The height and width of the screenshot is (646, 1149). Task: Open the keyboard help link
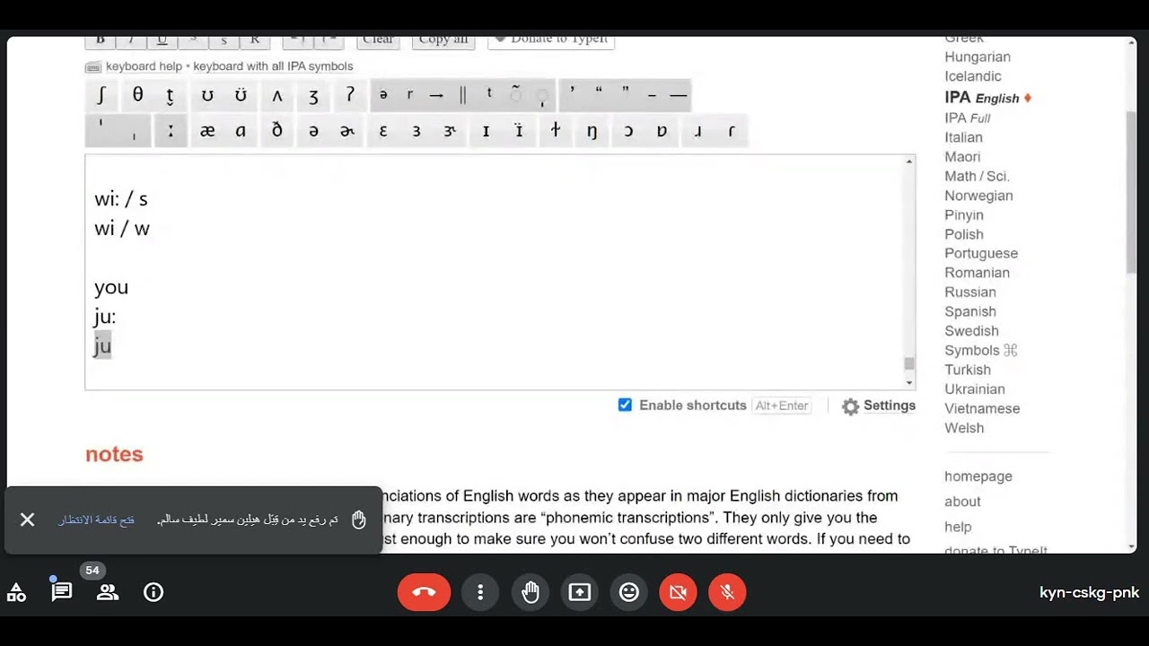(x=144, y=66)
